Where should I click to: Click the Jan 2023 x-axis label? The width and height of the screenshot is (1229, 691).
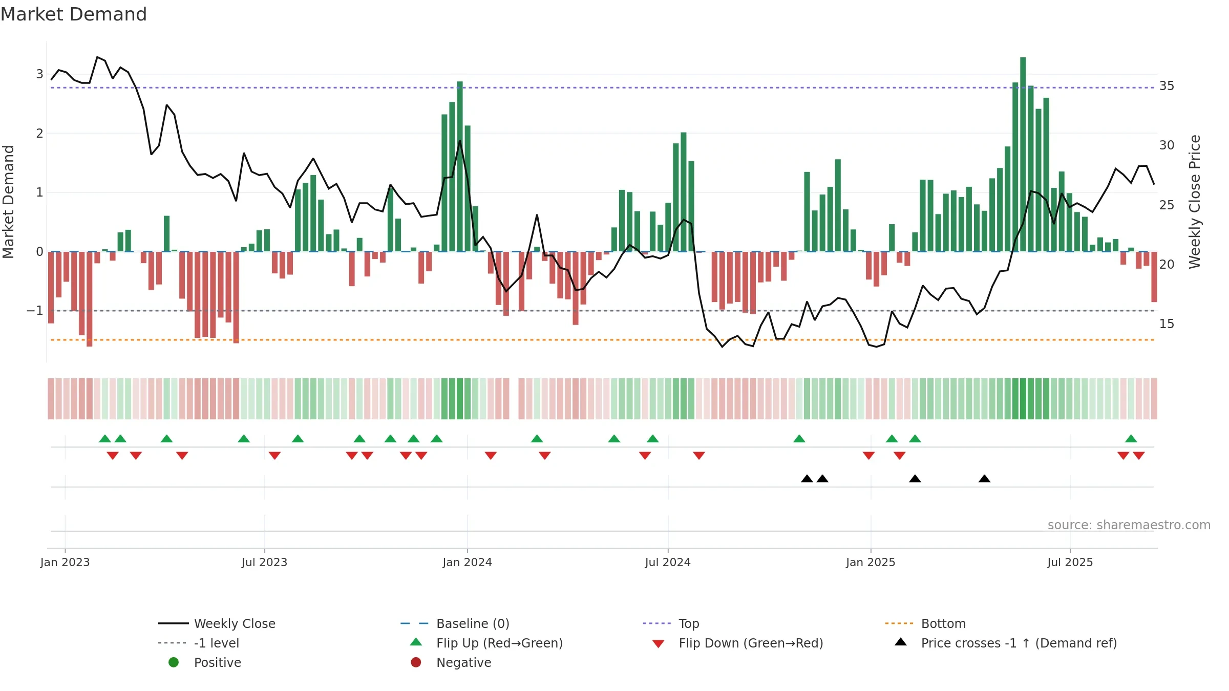coord(65,562)
